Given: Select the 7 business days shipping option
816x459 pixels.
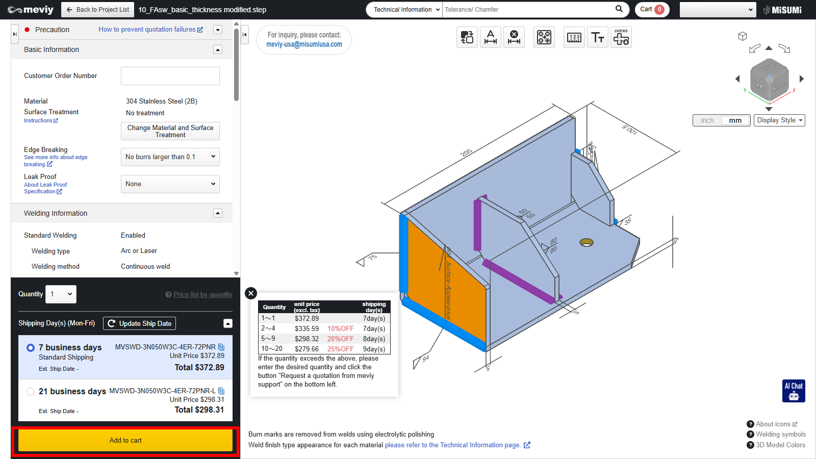Looking at the screenshot, I should [31, 348].
